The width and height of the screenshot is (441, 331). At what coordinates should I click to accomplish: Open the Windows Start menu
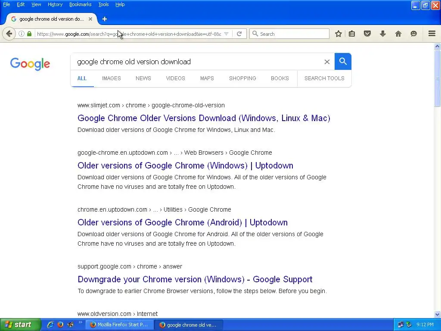tap(20, 325)
